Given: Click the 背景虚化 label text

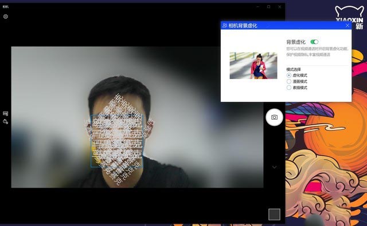Looking at the screenshot, I should [x=296, y=42].
